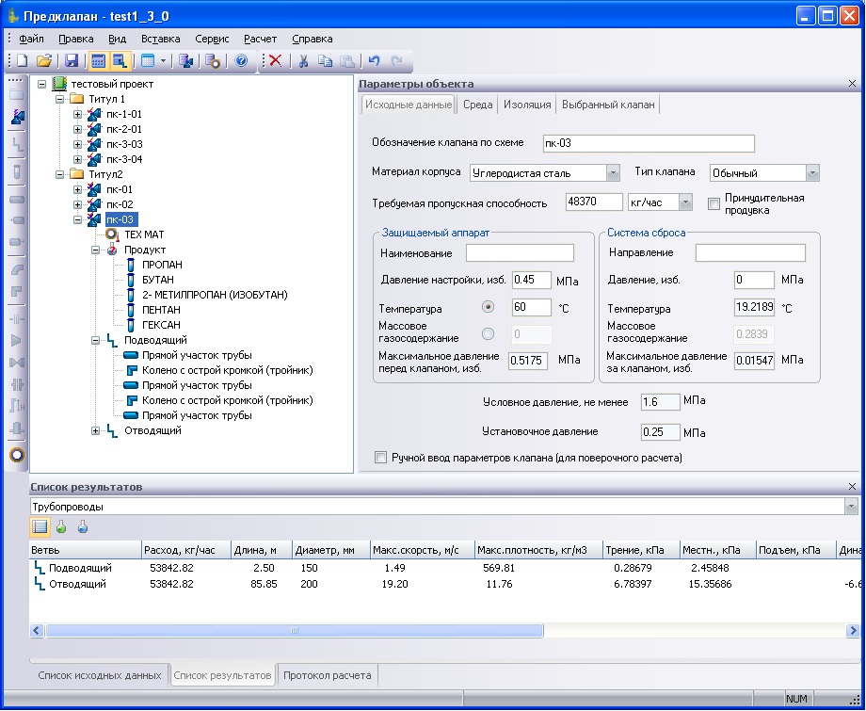This screenshot has height=711, width=866.
Task: Click the Save floppy disk icon
Action: 71,61
